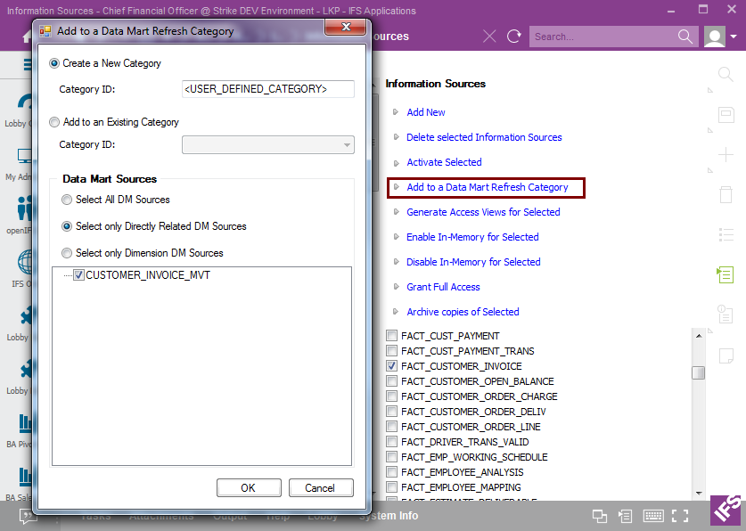Expand arrow beside Generate Access Views
This screenshot has width=746, height=531.
(396, 212)
